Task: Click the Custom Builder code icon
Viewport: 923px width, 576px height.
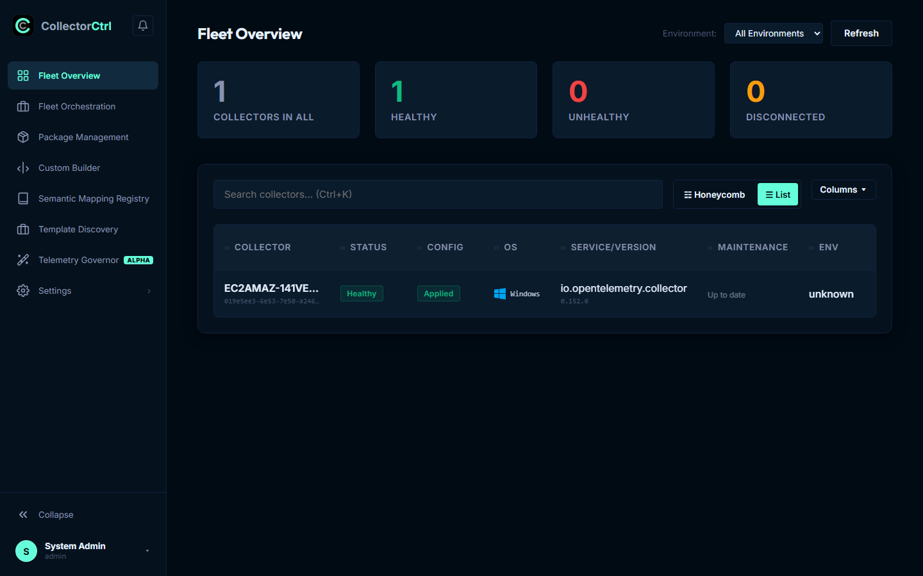Action: 23,168
